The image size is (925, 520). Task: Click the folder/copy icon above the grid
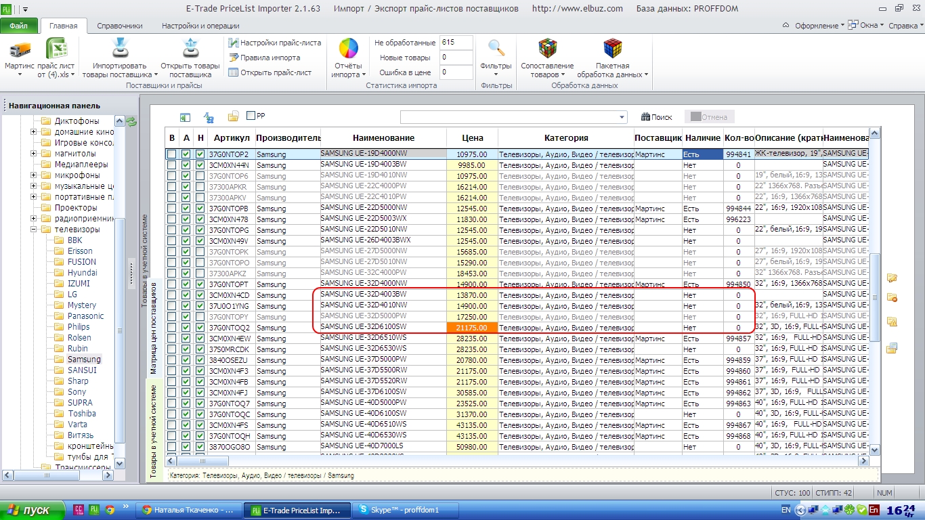coord(233,117)
